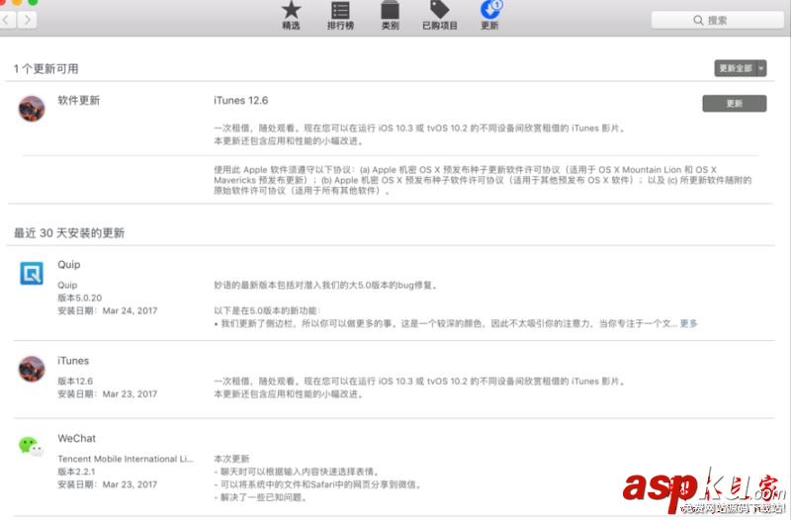Open the Categories (类别) tab
791x520 pixels.
click(x=390, y=15)
